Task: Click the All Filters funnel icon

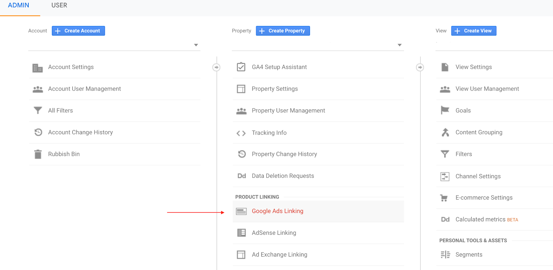Action: [x=38, y=110]
